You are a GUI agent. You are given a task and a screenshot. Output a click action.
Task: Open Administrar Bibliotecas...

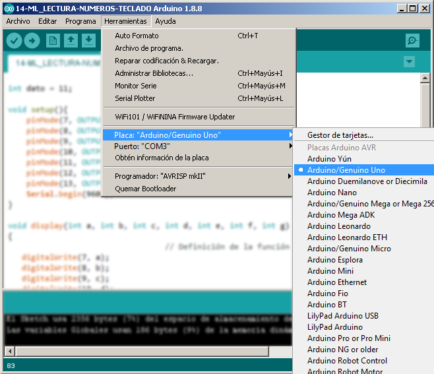coord(198,73)
